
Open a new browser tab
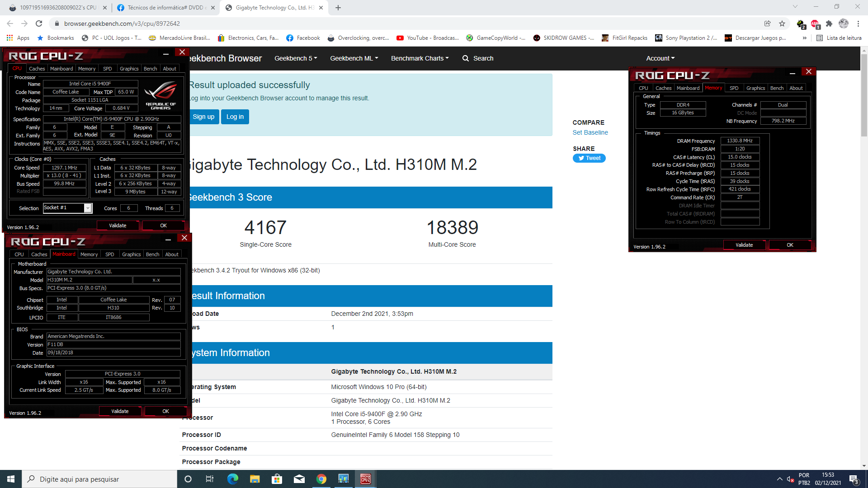[x=338, y=8]
